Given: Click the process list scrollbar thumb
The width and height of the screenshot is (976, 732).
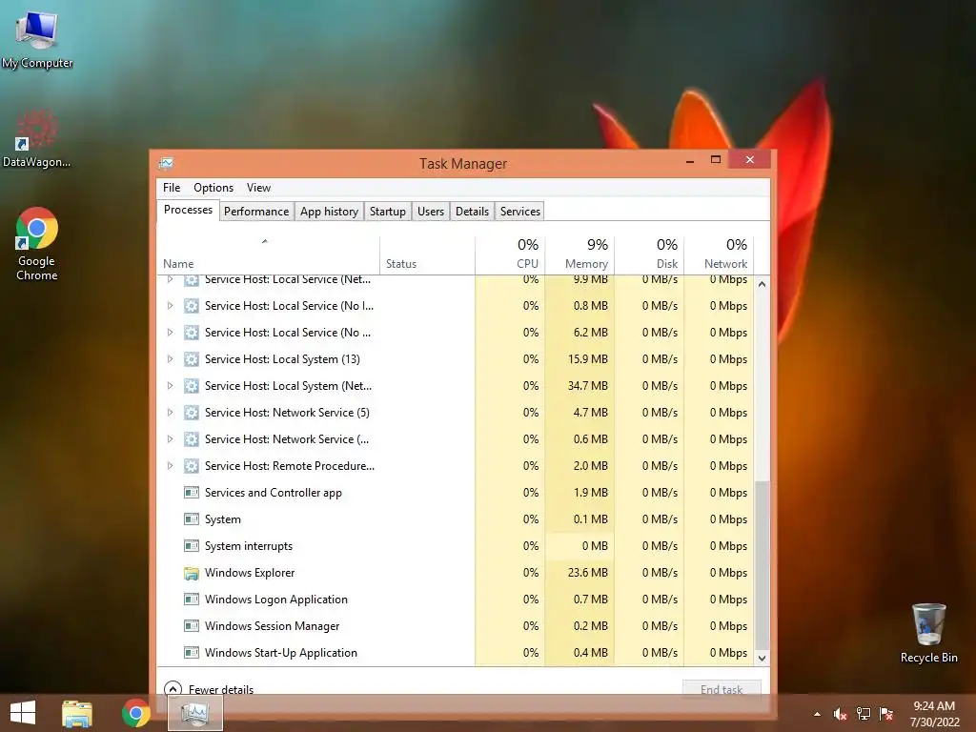Looking at the screenshot, I should coord(762,565).
